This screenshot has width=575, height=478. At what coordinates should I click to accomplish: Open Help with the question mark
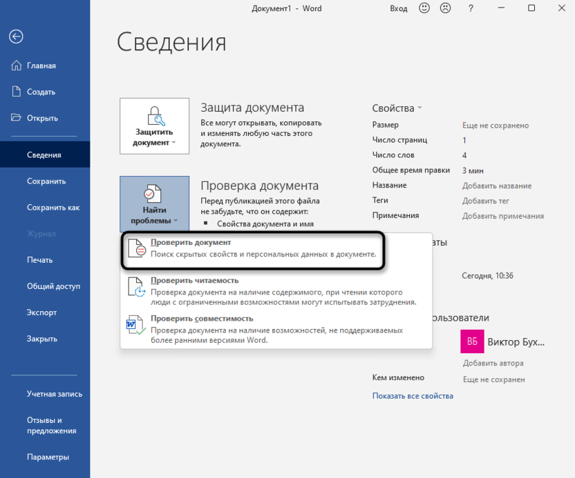click(471, 8)
